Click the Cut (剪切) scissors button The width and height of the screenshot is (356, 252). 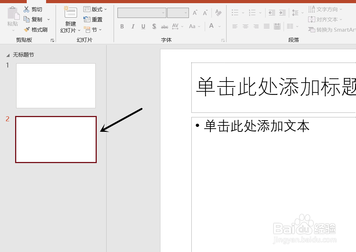(33, 9)
